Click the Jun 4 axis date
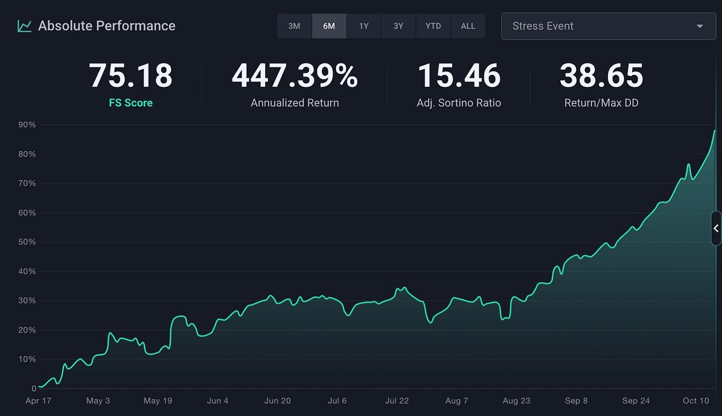 point(218,401)
